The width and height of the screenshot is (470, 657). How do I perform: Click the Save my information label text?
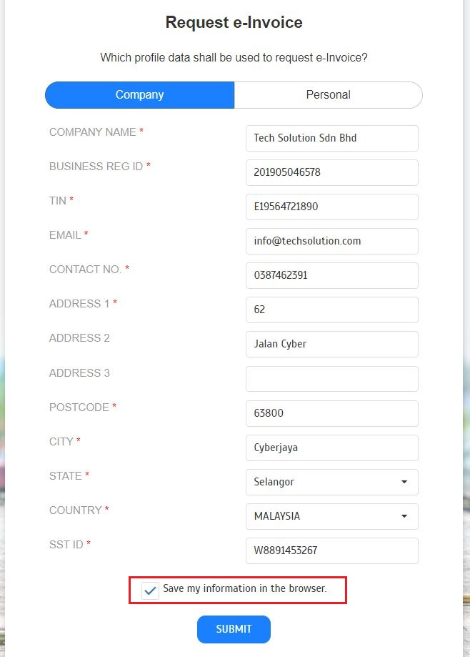point(244,589)
